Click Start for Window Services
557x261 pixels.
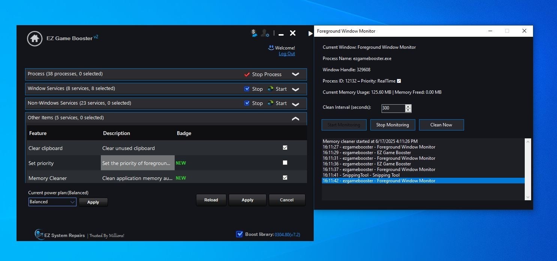[277, 89]
